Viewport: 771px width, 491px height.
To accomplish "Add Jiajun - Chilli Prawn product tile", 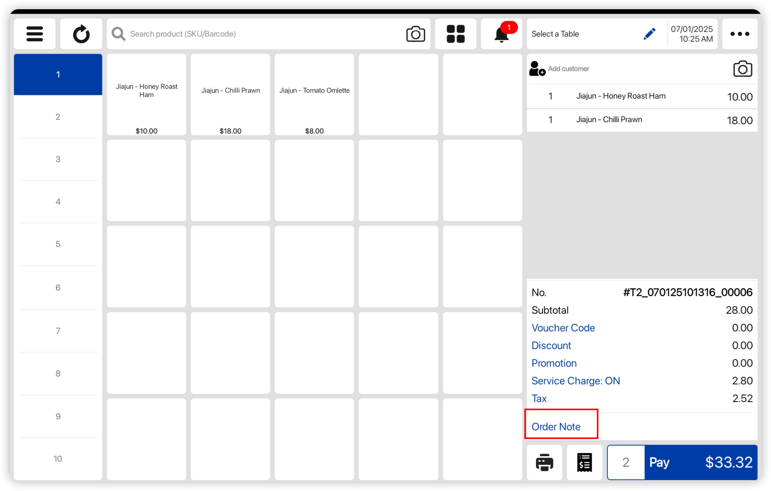I will 230,95.
